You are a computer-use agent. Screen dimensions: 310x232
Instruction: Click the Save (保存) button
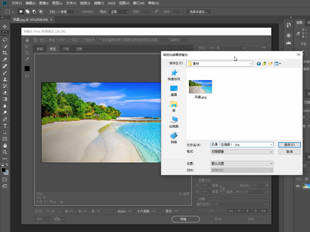click(289, 145)
